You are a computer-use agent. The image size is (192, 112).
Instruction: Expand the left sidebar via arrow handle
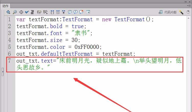point(3,72)
